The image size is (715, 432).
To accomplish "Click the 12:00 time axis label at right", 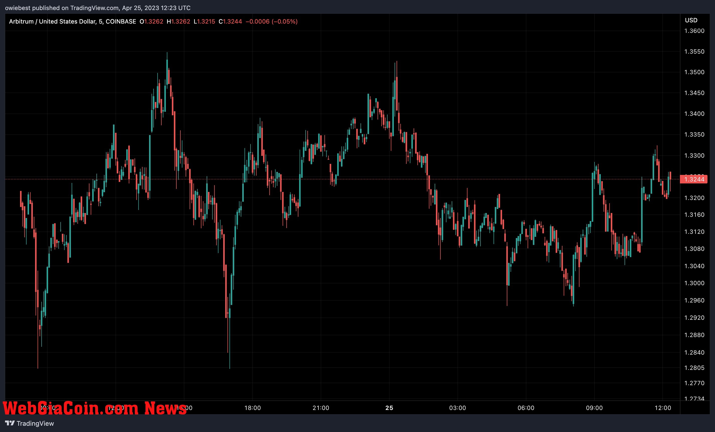I will coord(663,408).
